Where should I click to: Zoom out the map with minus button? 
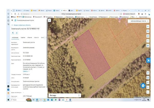pos(148,92)
